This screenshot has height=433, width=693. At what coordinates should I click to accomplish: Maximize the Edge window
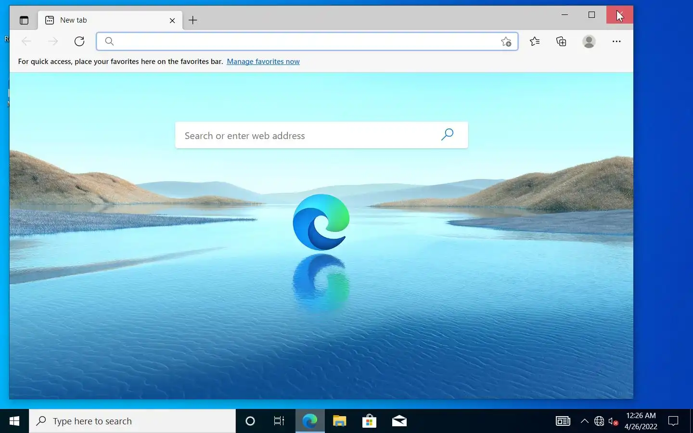point(592,14)
